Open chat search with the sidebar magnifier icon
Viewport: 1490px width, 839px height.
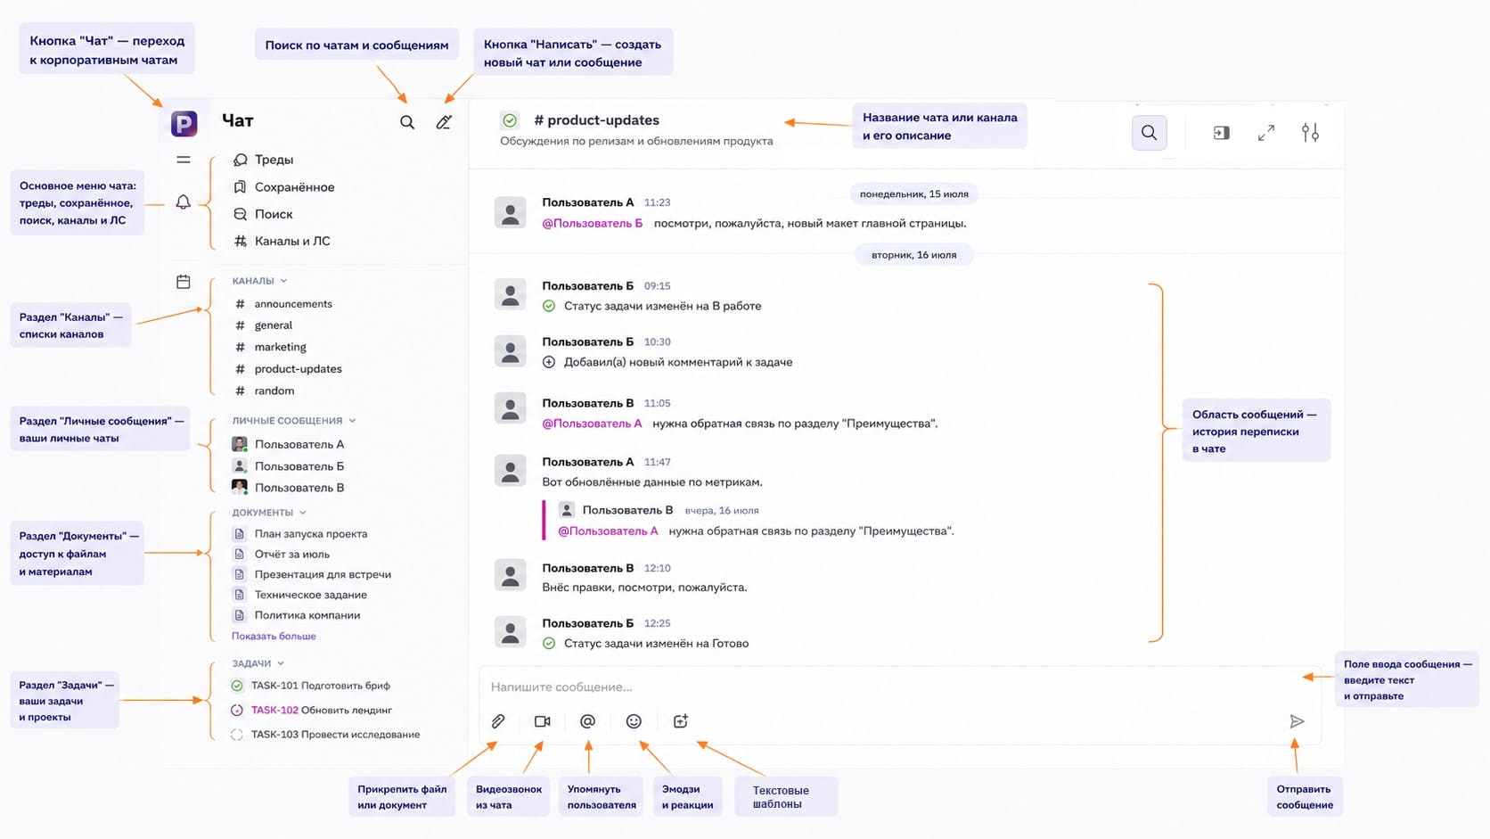[x=407, y=122]
